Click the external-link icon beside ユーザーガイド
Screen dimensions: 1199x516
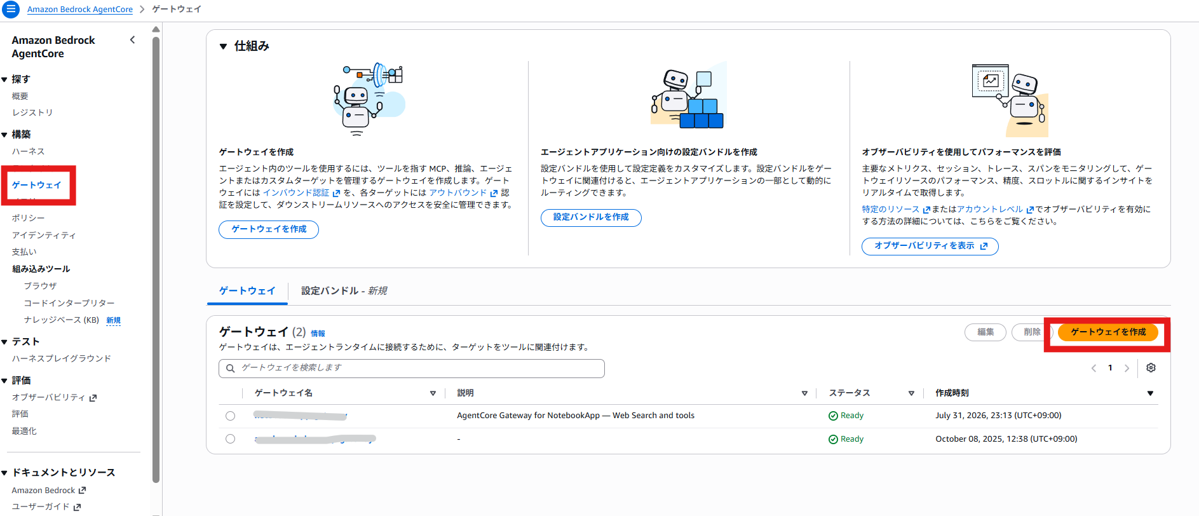click(x=78, y=507)
